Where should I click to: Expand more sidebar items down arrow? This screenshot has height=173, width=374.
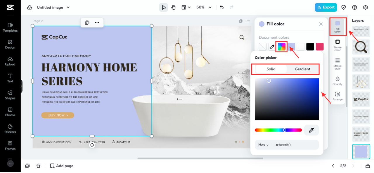[x=10, y=163]
